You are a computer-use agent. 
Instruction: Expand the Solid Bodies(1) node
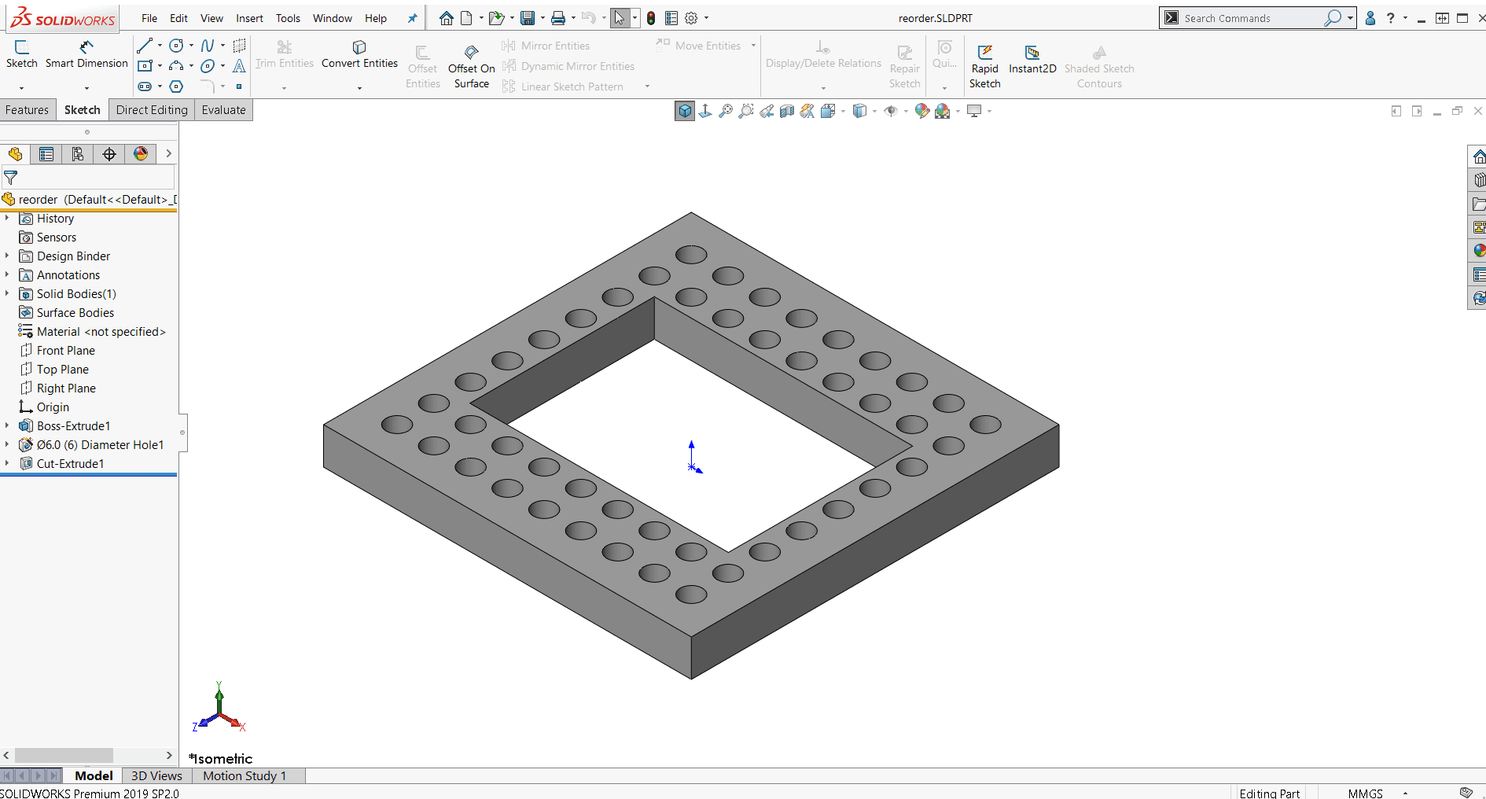pos(7,293)
